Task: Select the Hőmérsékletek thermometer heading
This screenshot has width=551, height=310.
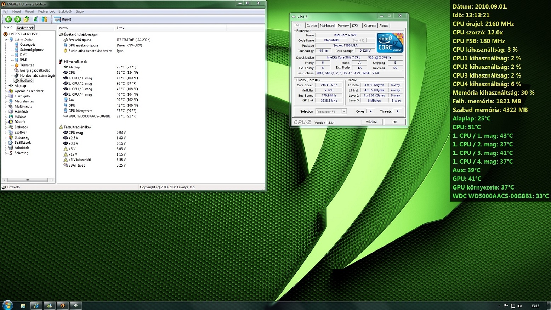Action: [73, 62]
